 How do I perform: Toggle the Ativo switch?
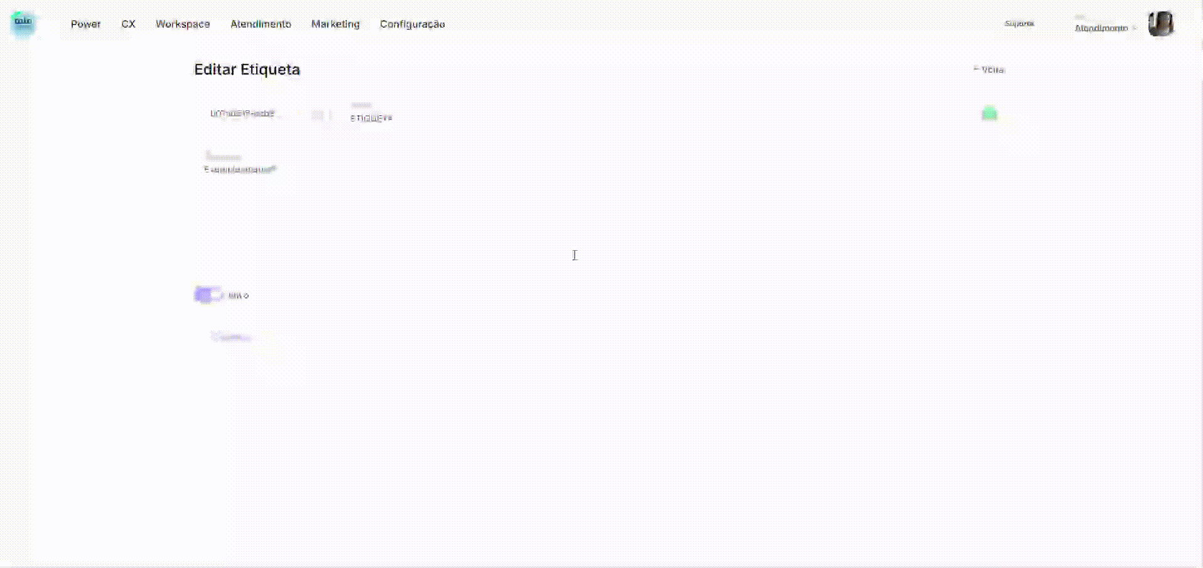(x=208, y=295)
